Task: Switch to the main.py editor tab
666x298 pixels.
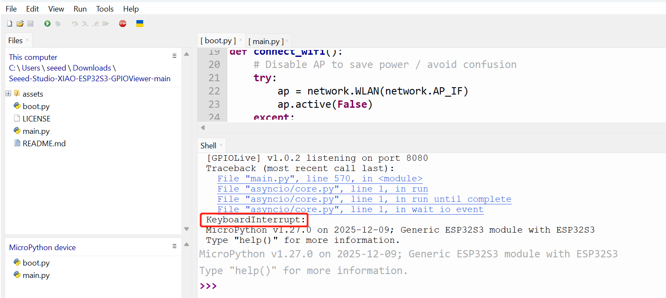Action: pos(266,41)
